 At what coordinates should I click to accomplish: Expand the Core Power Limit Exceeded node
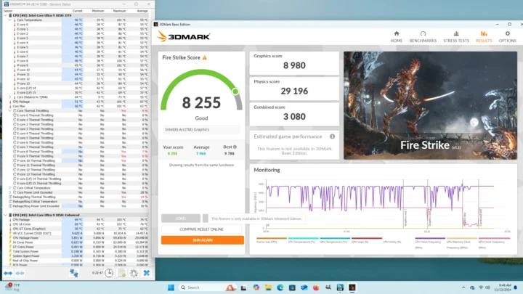[x=9, y=192]
